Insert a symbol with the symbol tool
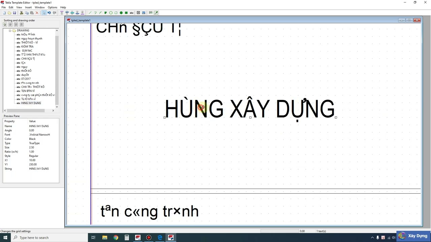 [x=138, y=13]
